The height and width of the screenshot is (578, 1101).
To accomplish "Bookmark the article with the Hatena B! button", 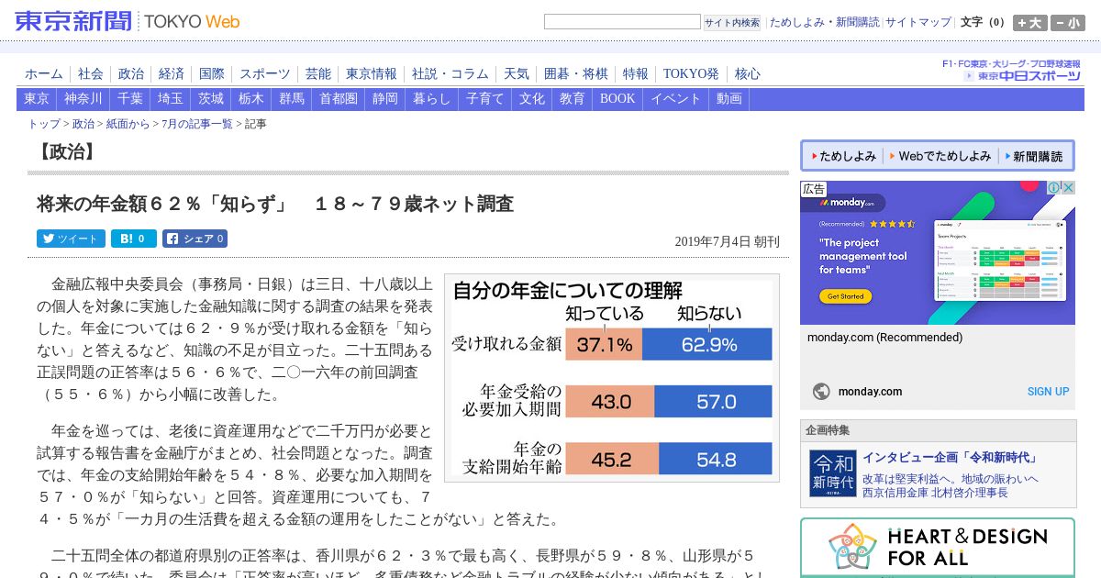I will (134, 239).
